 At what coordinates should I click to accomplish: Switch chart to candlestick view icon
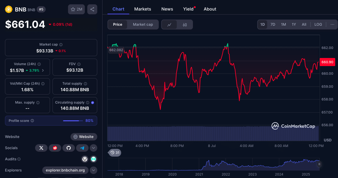(x=185, y=24)
